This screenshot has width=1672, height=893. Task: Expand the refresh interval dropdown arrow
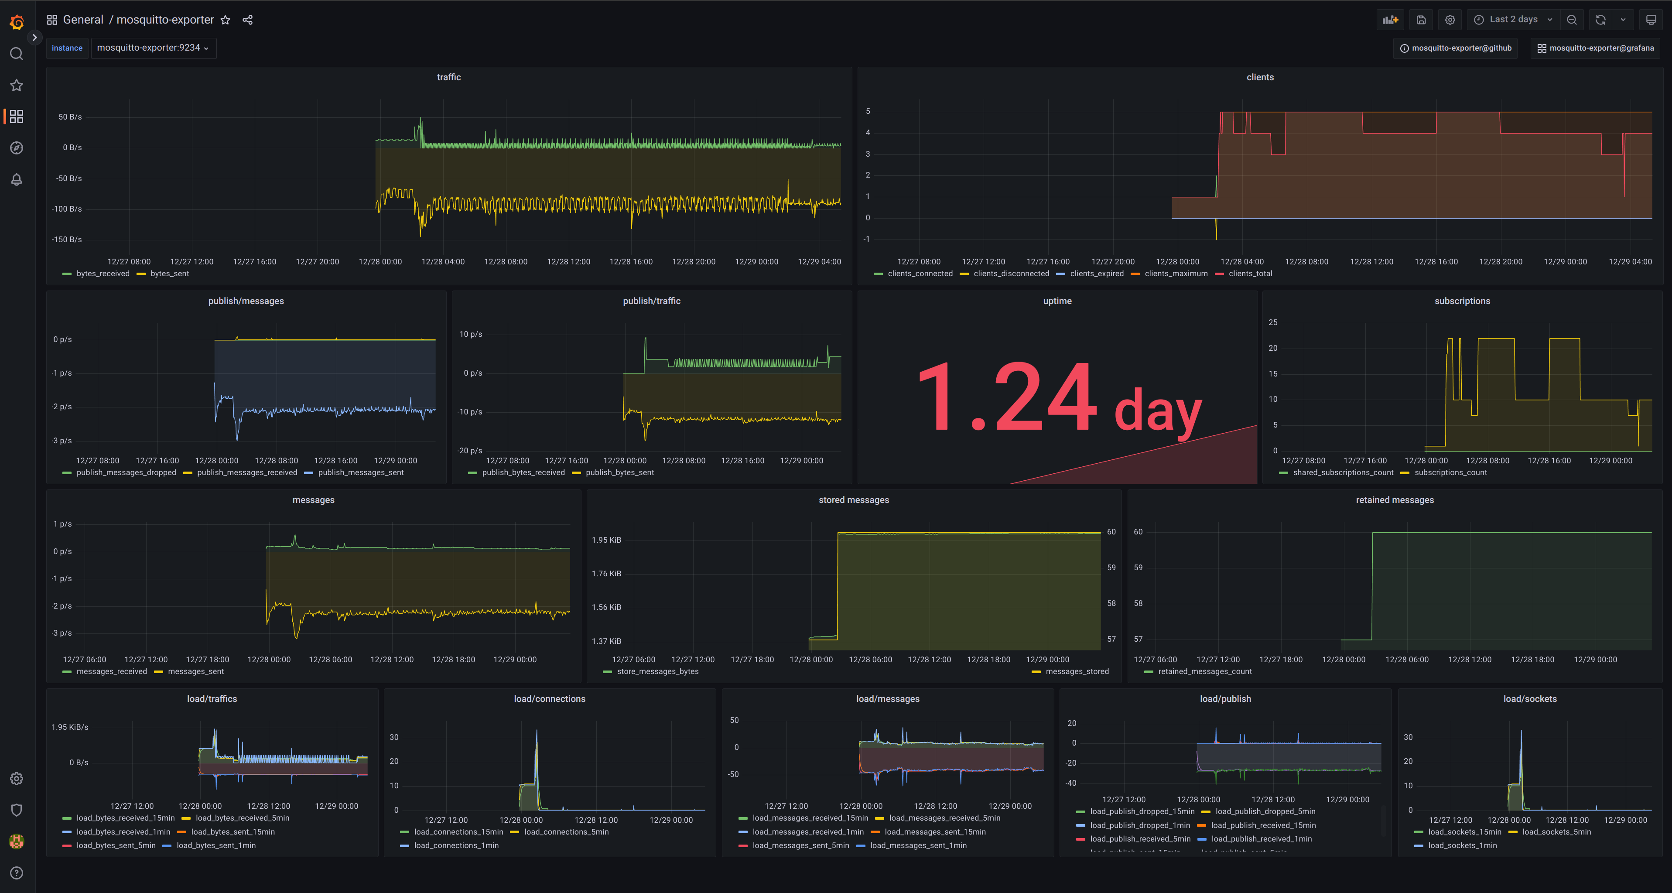pyautogui.click(x=1623, y=20)
